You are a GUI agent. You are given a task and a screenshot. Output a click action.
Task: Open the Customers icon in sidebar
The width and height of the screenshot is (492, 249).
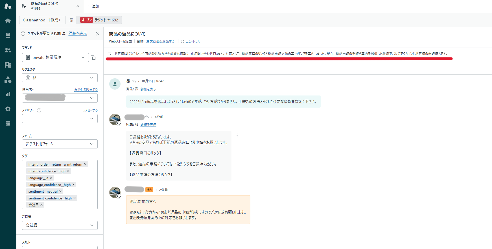(x=8, y=50)
